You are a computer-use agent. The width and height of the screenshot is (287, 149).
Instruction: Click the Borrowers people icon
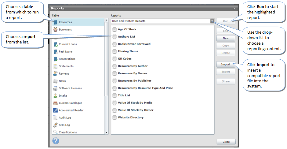point(55,29)
